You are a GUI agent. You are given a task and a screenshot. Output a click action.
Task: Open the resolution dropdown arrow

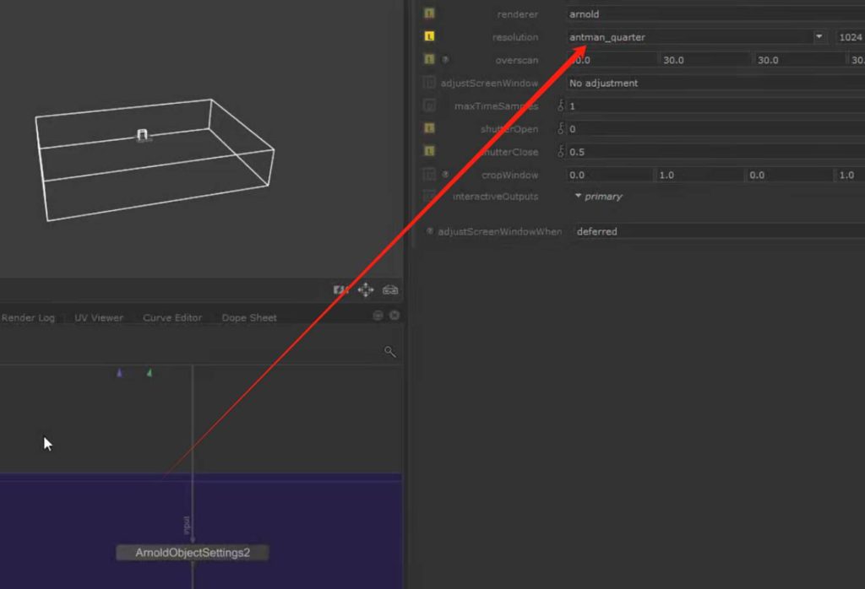(x=819, y=37)
